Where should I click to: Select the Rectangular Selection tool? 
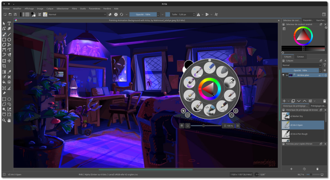tap(4, 99)
